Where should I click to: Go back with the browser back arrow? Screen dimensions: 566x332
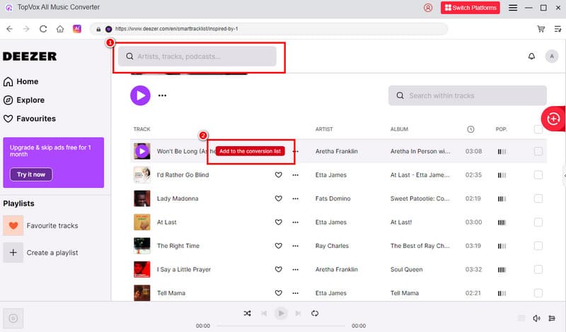[9, 29]
